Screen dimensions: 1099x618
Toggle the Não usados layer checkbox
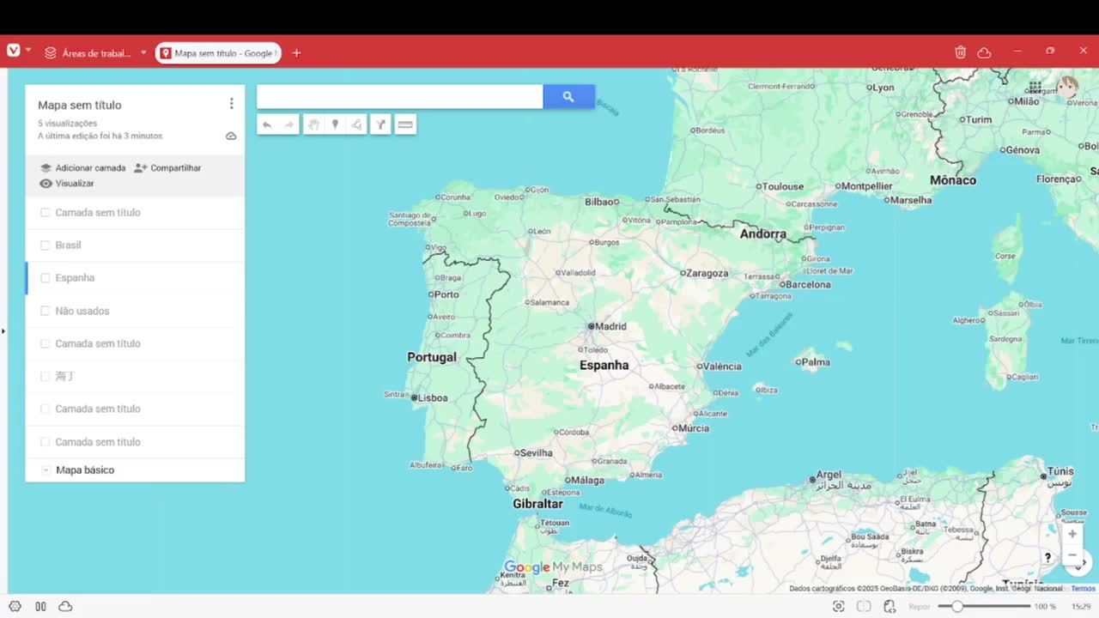pos(45,311)
